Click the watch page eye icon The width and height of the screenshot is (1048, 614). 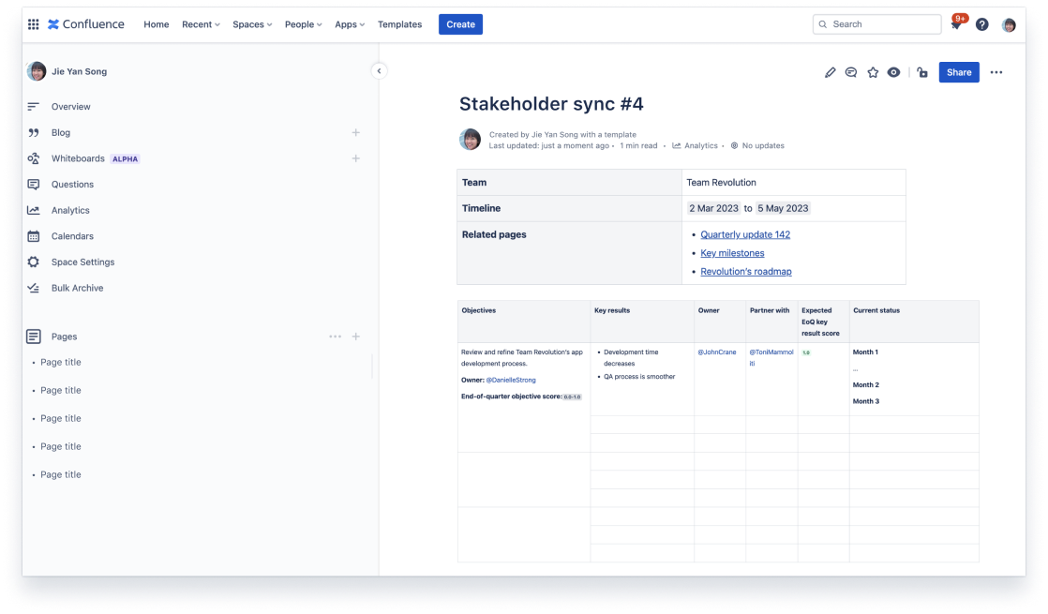[x=893, y=72]
